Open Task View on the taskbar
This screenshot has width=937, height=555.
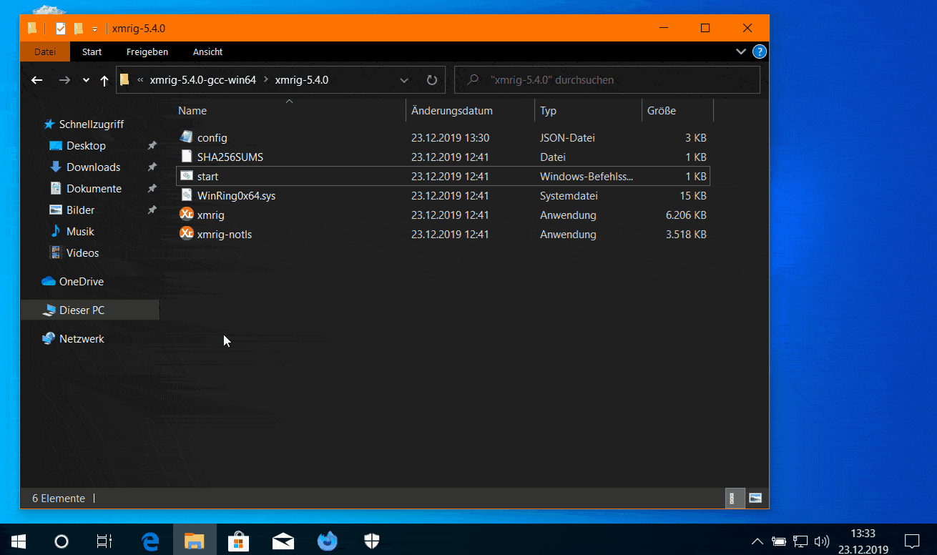click(x=104, y=541)
